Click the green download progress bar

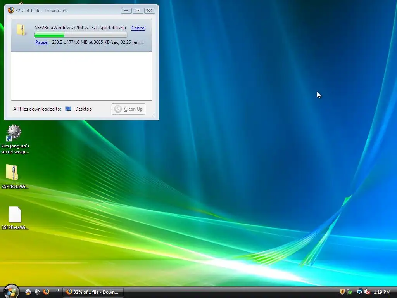(x=81, y=35)
